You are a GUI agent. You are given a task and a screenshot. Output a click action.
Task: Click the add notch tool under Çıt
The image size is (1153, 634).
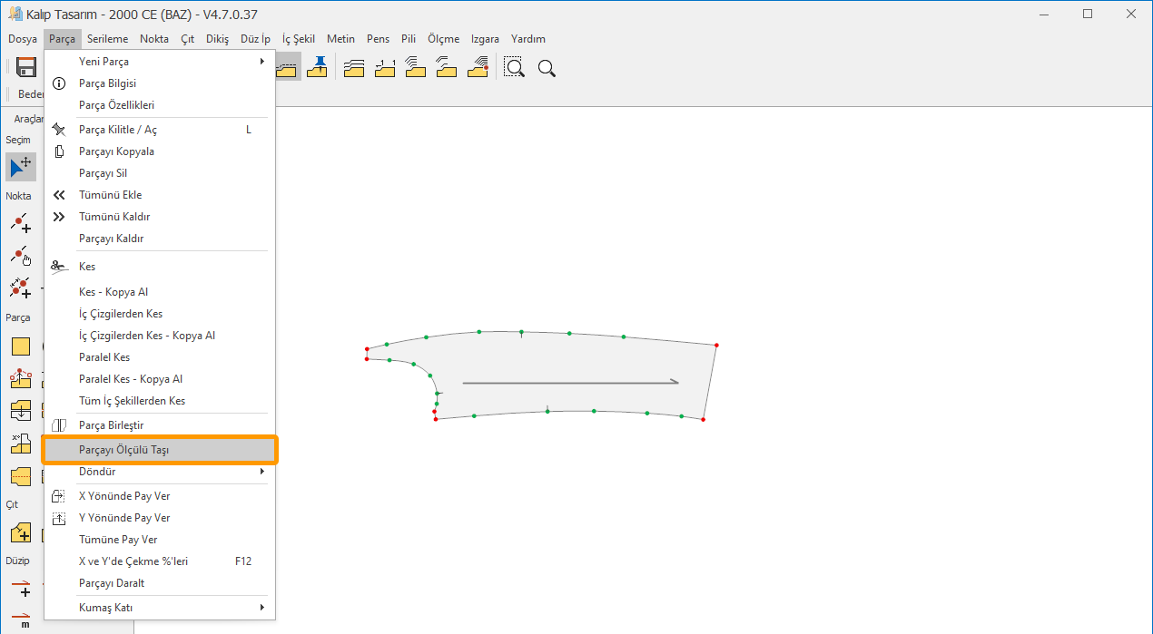coord(20,532)
